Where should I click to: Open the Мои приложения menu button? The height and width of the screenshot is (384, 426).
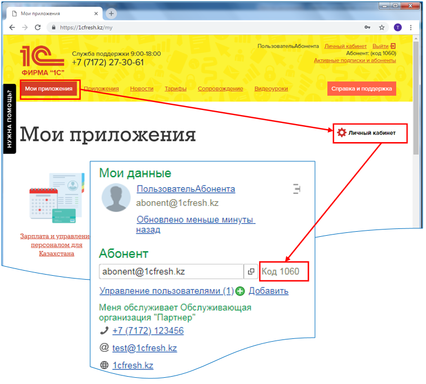click(x=49, y=89)
